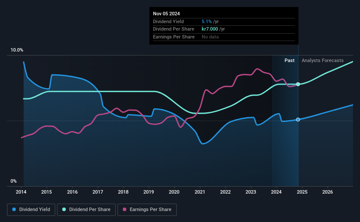Click the 2022 x-axis label
The height and width of the screenshot is (222, 360).
pos(225,192)
